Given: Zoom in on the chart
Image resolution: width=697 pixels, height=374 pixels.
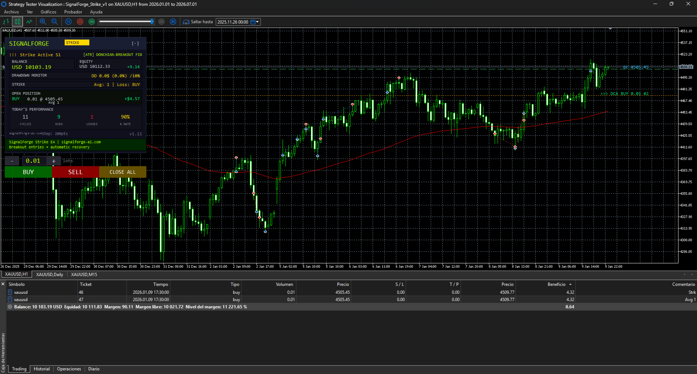Looking at the screenshot, I should 43,22.
